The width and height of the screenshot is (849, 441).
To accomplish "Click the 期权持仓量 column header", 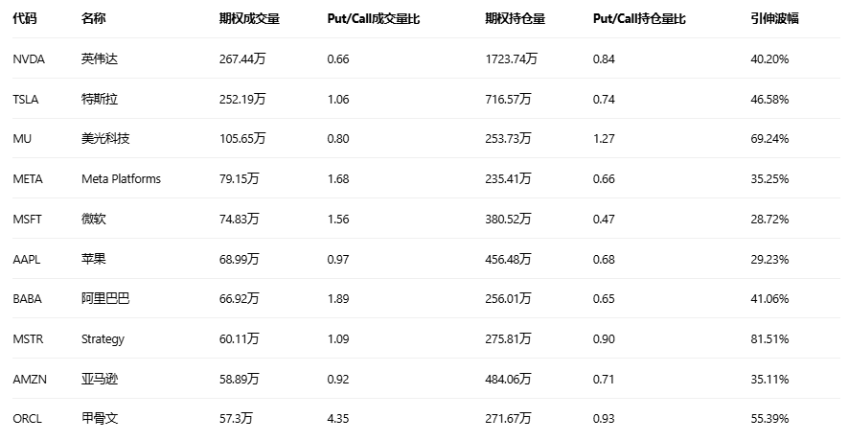I will pos(516,18).
